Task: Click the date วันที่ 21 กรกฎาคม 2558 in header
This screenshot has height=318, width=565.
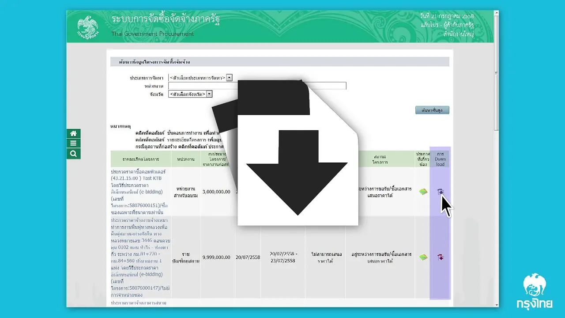Action: [x=447, y=16]
